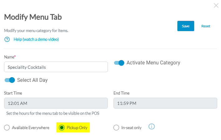This screenshot has width=221, height=140.
Task: Save the menu tab changes
Action: click(186, 26)
